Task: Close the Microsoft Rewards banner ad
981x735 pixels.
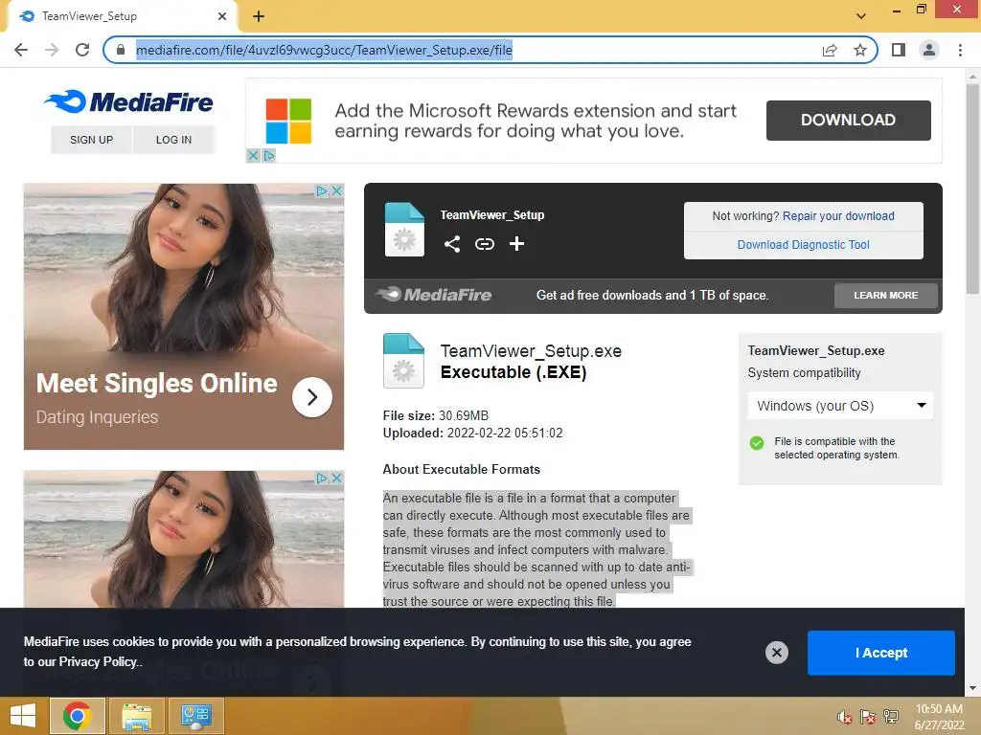Action: (x=253, y=156)
